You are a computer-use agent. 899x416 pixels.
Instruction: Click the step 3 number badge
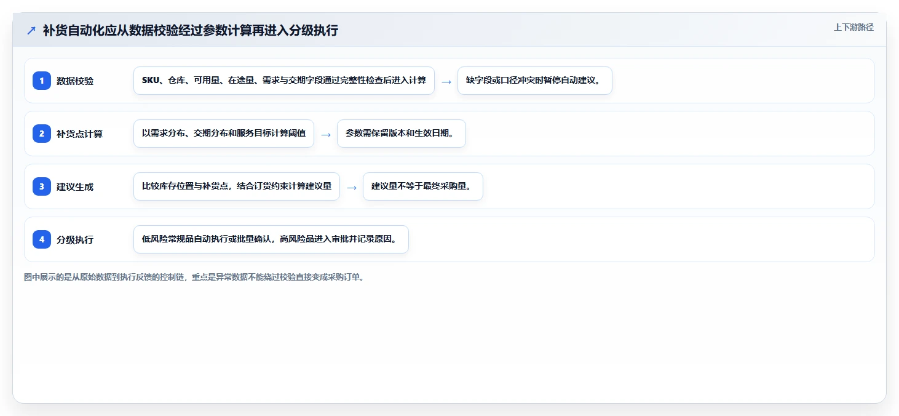tap(42, 186)
